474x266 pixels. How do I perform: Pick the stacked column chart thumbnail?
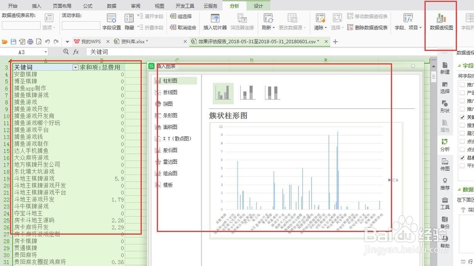point(247,93)
